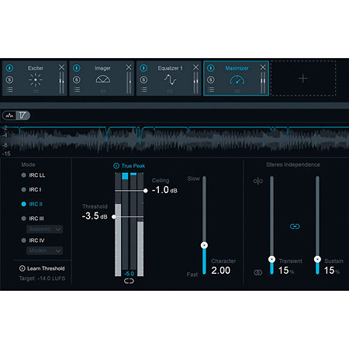
Task: Select IRC LL mode
Action: coord(33,175)
